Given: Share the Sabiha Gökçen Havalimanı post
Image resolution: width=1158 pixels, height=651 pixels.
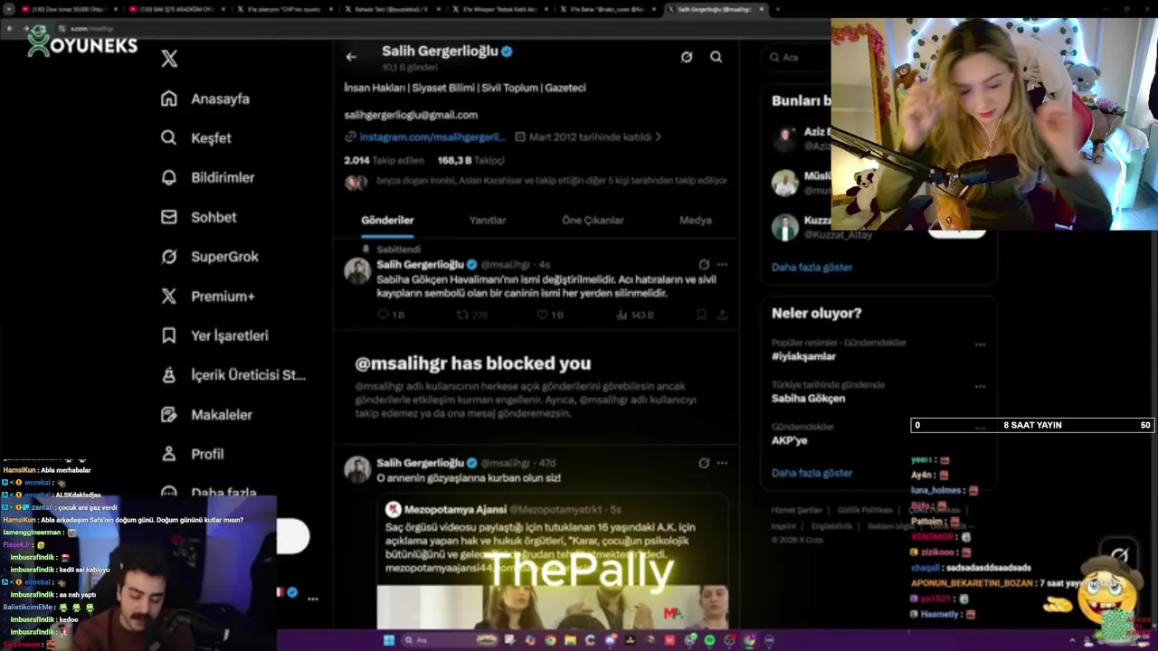Looking at the screenshot, I should click(x=722, y=315).
